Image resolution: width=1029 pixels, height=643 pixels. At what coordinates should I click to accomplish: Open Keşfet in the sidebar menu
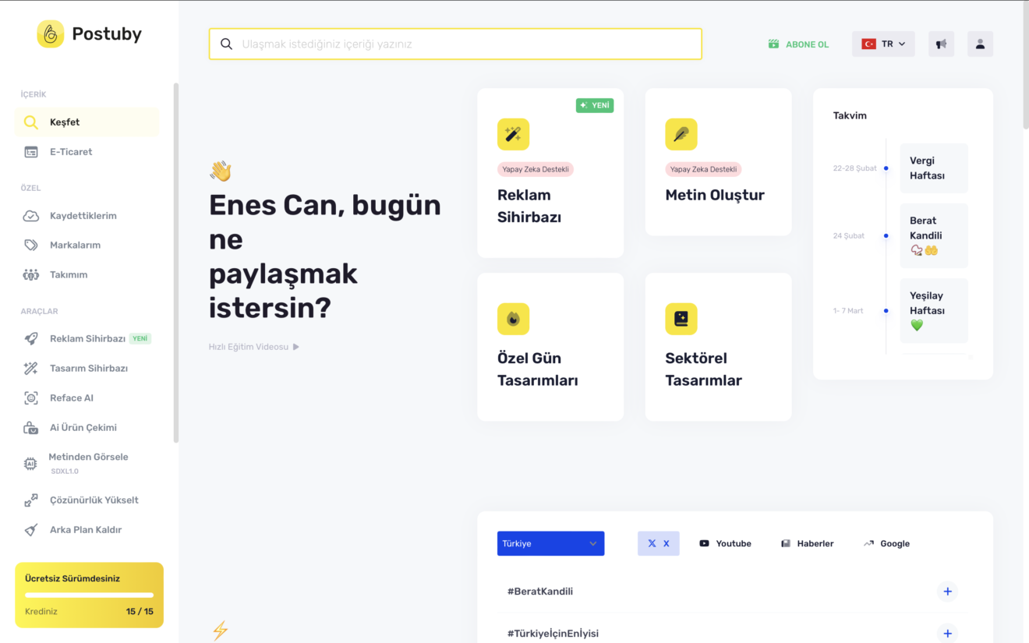(87, 122)
